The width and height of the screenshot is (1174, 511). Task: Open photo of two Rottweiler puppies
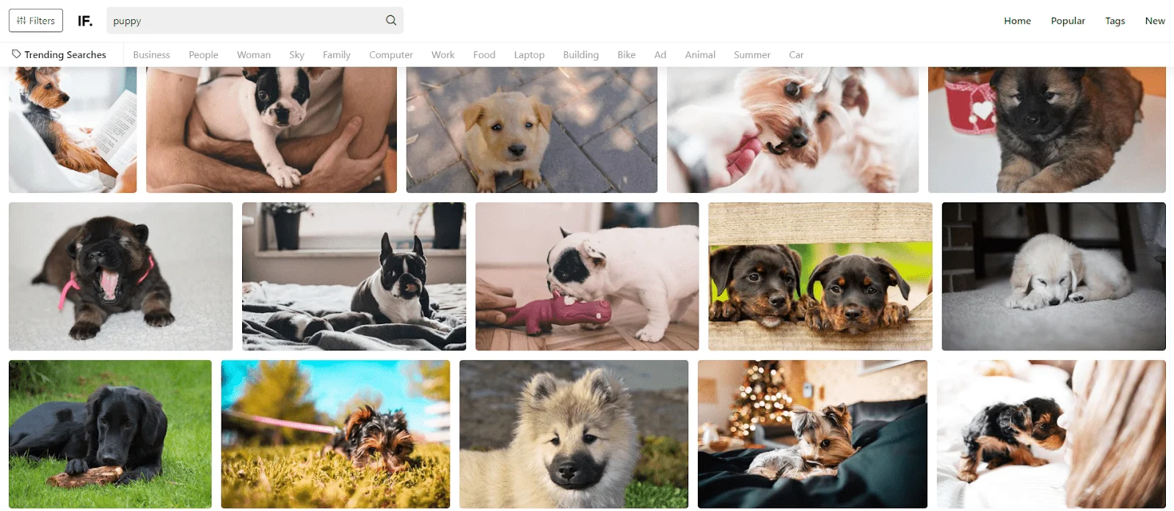coord(820,276)
